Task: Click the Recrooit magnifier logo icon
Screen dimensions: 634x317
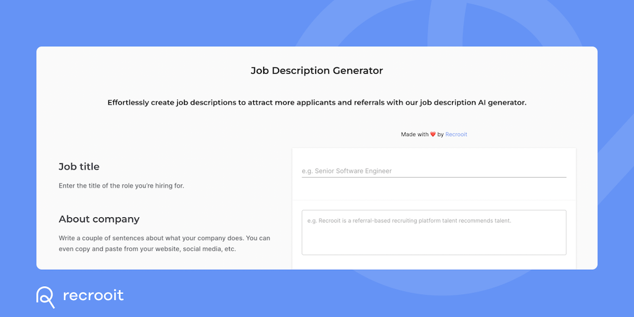Action: tap(45, 297)
